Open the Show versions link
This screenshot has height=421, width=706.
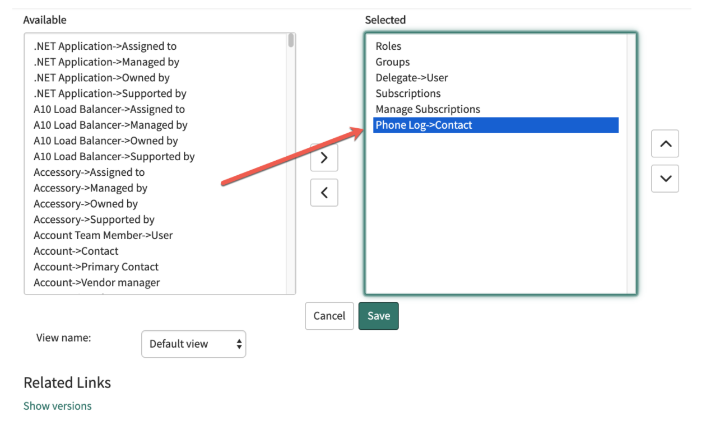(58, 406)
